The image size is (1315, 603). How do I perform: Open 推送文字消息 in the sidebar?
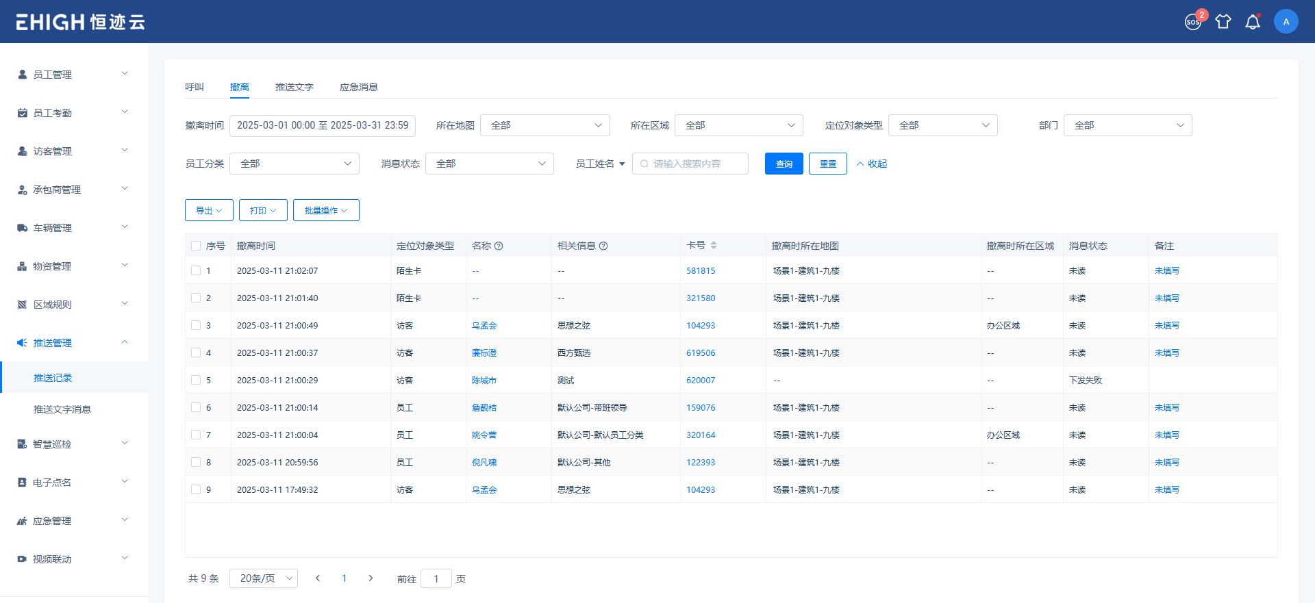pyautogui.click(x=62, y=409)
